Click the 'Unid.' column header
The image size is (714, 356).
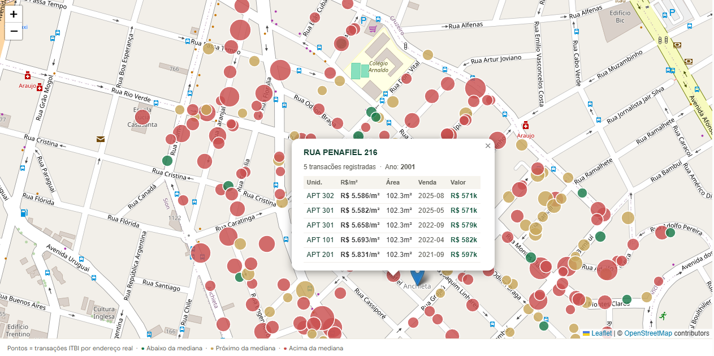(x=314, y=182)
